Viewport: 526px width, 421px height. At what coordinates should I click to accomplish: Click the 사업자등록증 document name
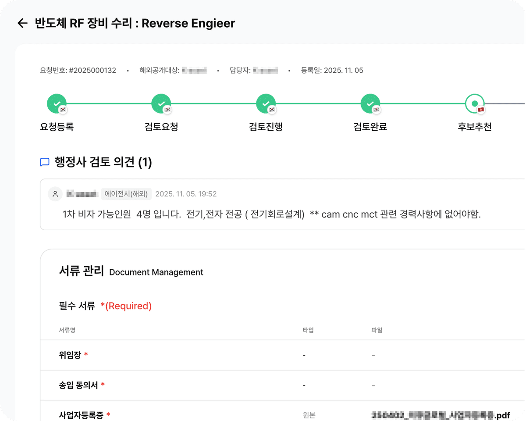coord(81,415)
